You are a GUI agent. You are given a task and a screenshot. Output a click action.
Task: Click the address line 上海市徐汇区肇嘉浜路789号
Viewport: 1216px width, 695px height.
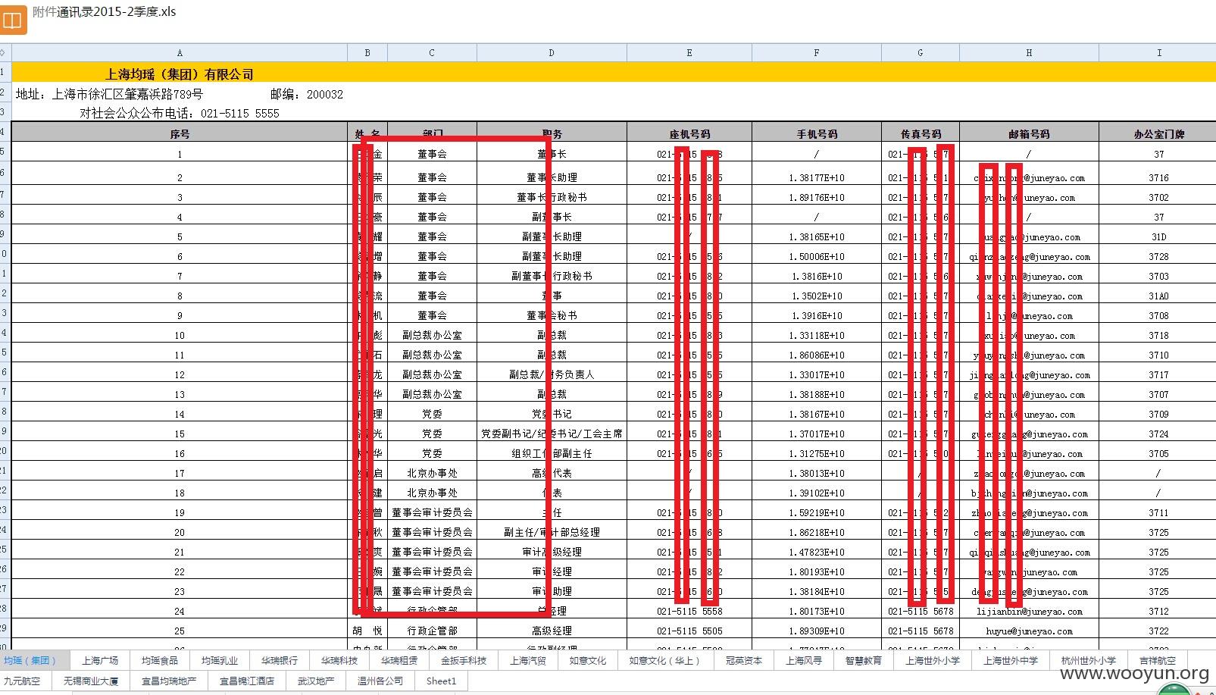[x=127, y=94]
